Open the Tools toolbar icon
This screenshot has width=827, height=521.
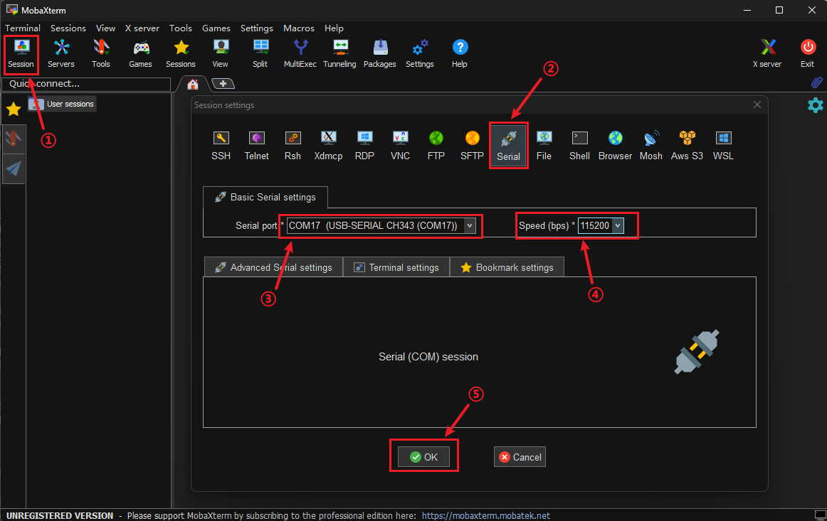101,54
